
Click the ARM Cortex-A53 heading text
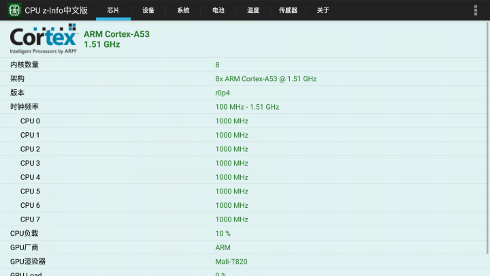pyautogui.click(x=116, y=34)
